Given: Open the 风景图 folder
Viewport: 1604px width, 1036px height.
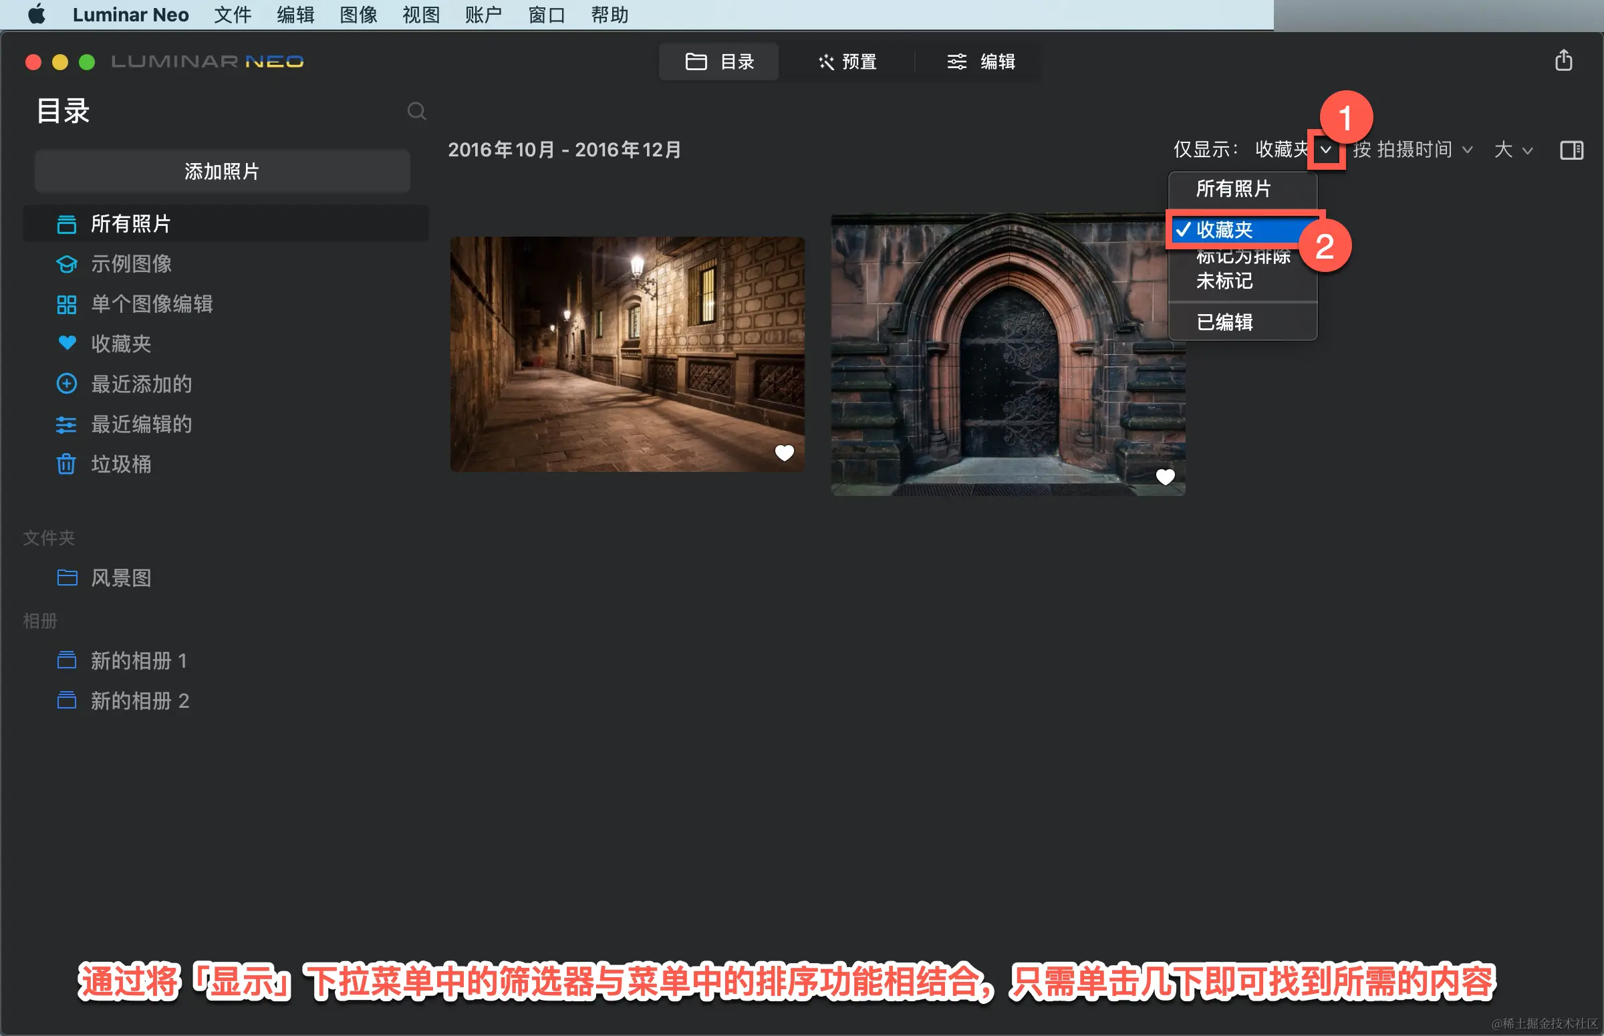Looking at the screenshot, I should 121,578.
